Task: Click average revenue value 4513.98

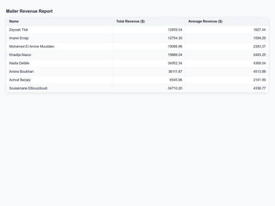Action: pyautogui.click(x=259, y=72)
